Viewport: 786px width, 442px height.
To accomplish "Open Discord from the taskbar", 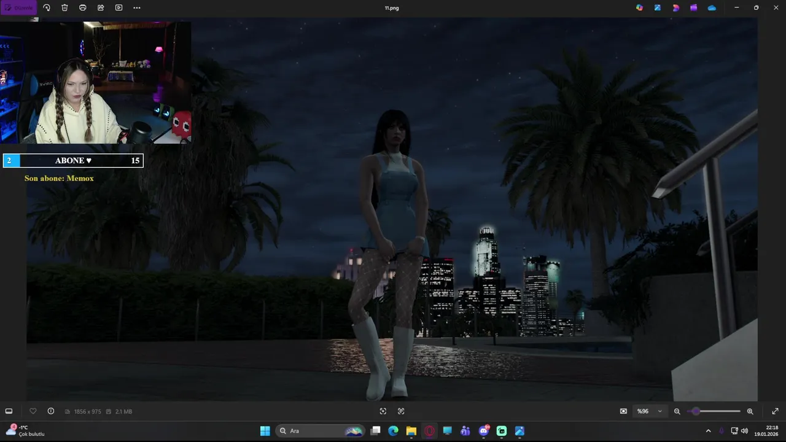I will [483, 431].
